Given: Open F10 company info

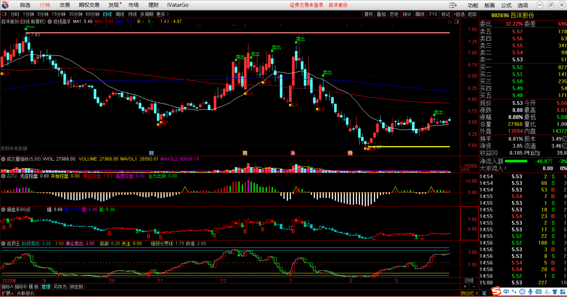Looking at the screenshot, I should (433, 14).
